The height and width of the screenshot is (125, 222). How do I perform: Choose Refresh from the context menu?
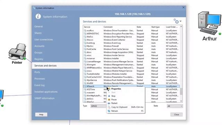click(x=126, y=111)
